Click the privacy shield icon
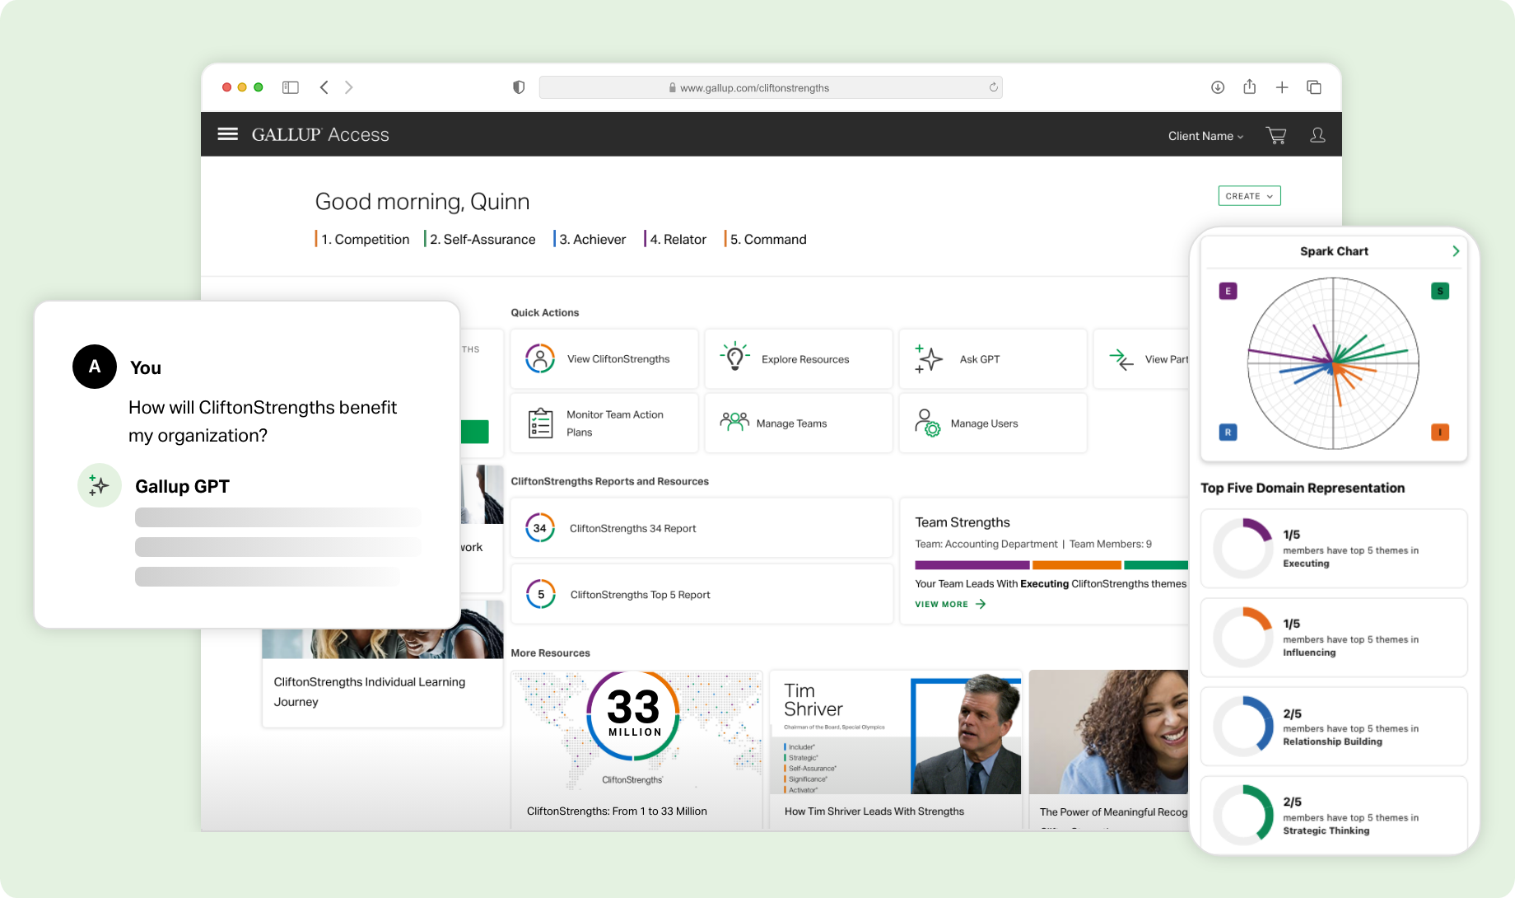1515x898 pixels. [519, 87]
